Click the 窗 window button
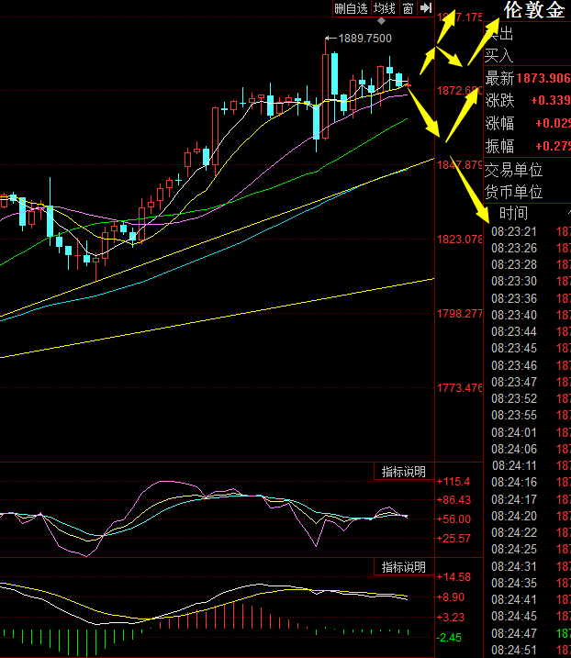The image size is (571, 658). pos(408,8)
